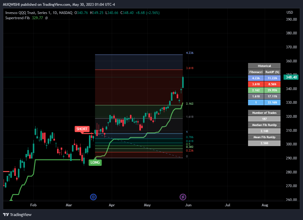
Task: Click the 17.11% run-up cell
Action: (272, 96)
